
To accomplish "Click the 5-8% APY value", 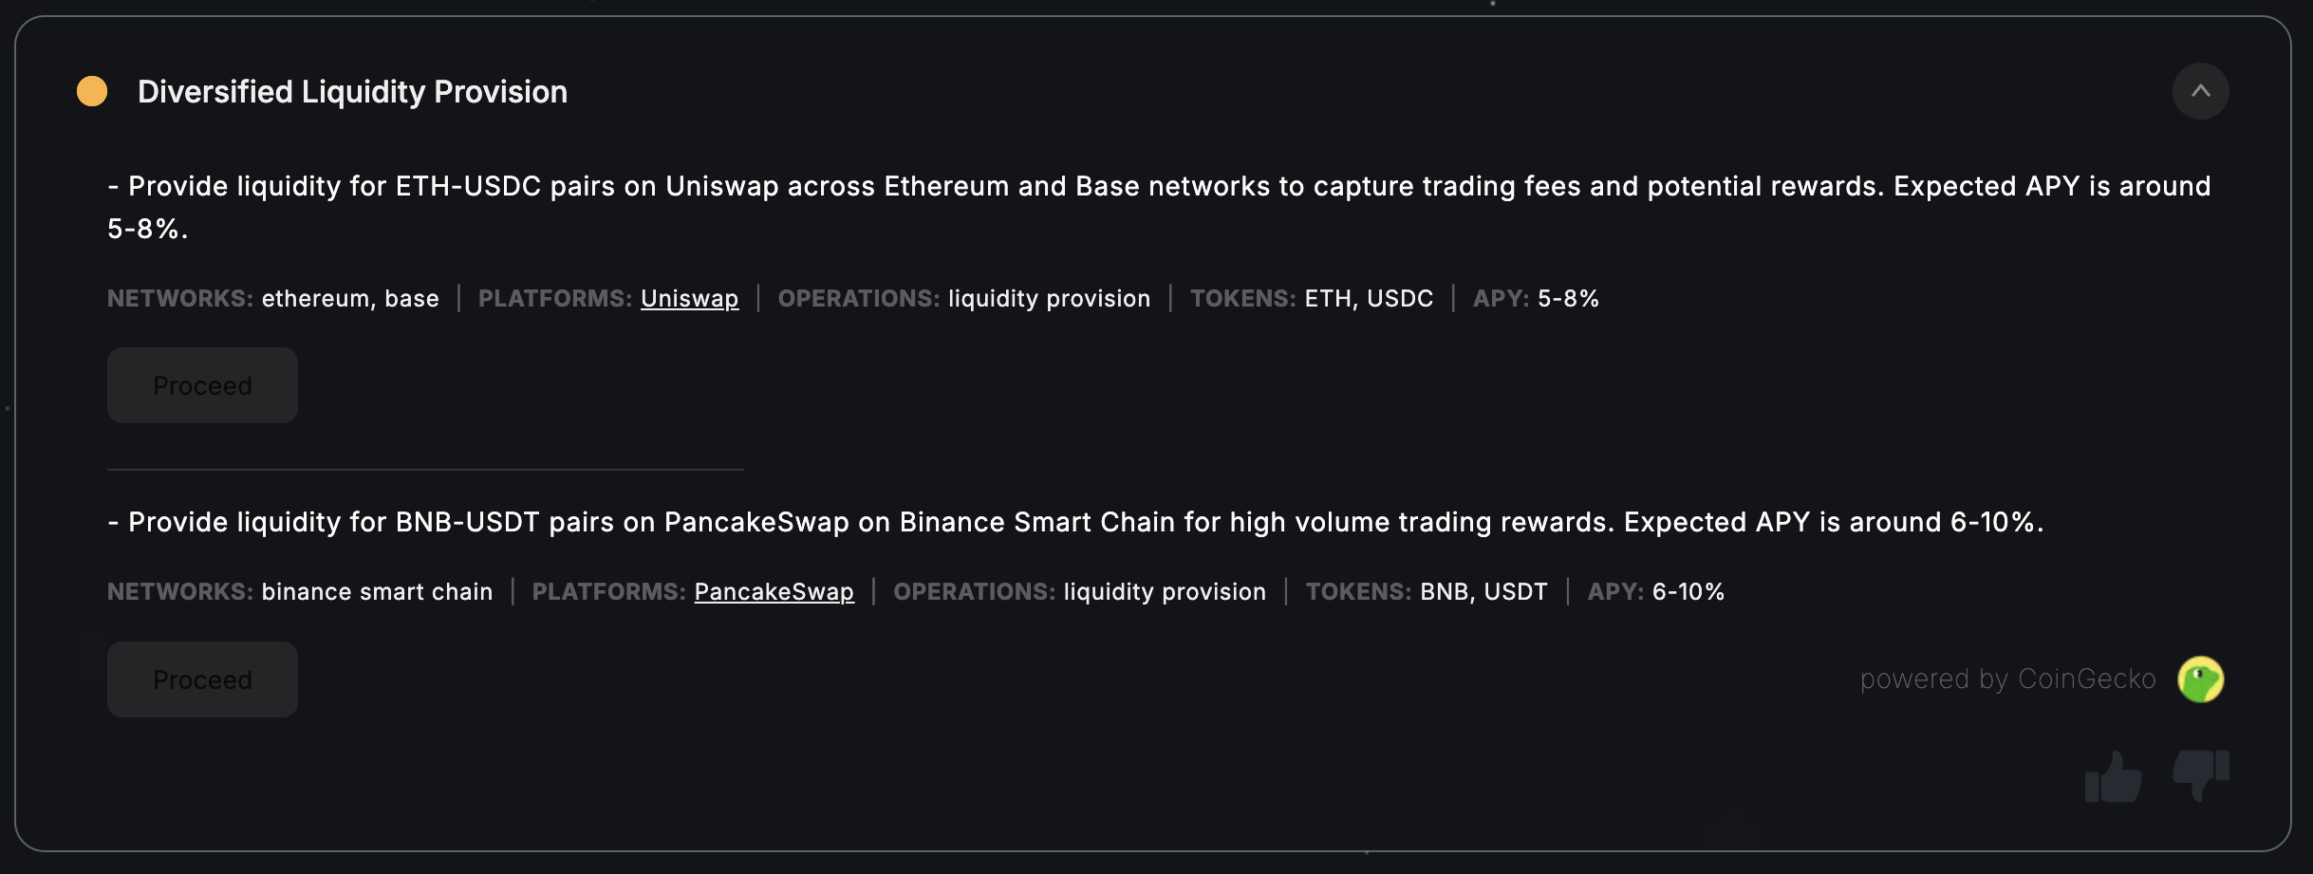I will [x=1568, y=298].
